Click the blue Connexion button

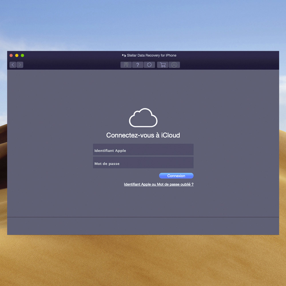coord(176,176)
